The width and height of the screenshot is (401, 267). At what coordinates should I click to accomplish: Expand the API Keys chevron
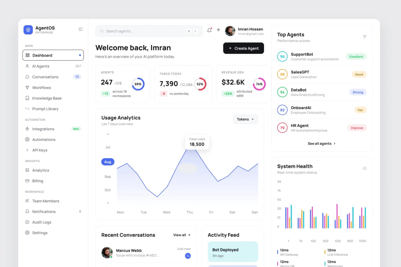click(27, 150)
